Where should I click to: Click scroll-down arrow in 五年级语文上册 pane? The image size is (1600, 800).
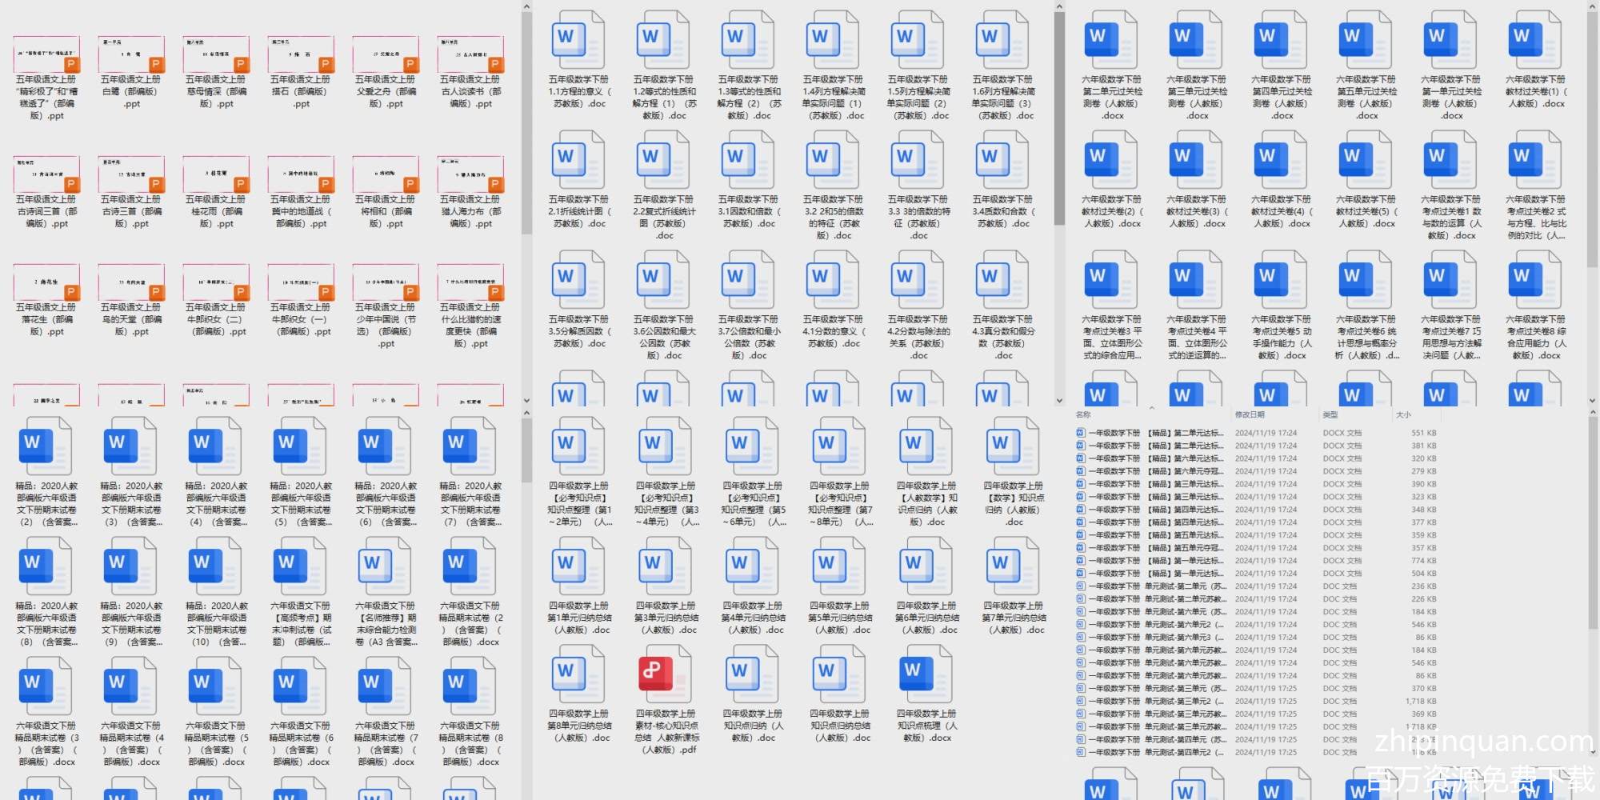(x=526, y=400)
